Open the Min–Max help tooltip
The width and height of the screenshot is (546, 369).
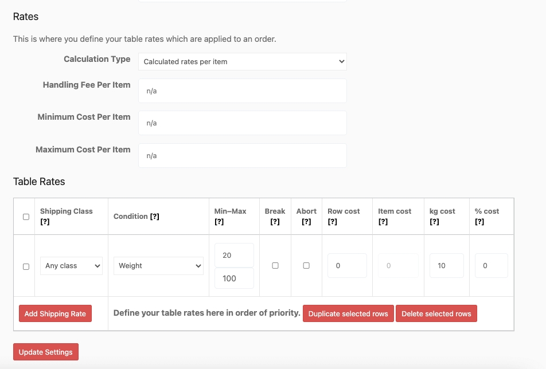tap(220, 221)
